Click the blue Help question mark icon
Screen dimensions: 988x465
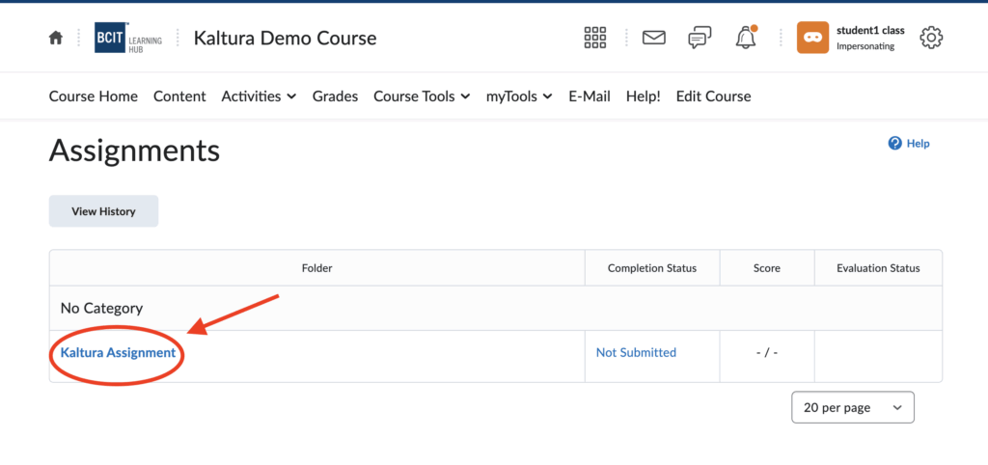[x=894, y=143]
